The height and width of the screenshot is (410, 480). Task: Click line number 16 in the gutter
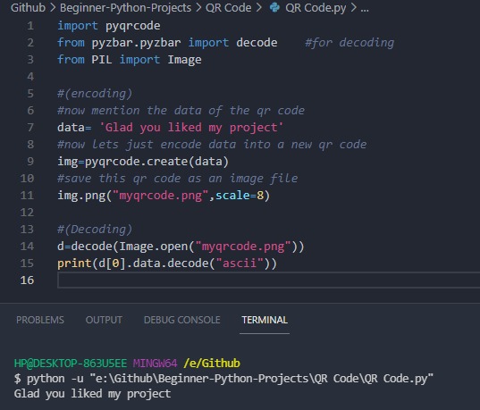coord(27,280)
